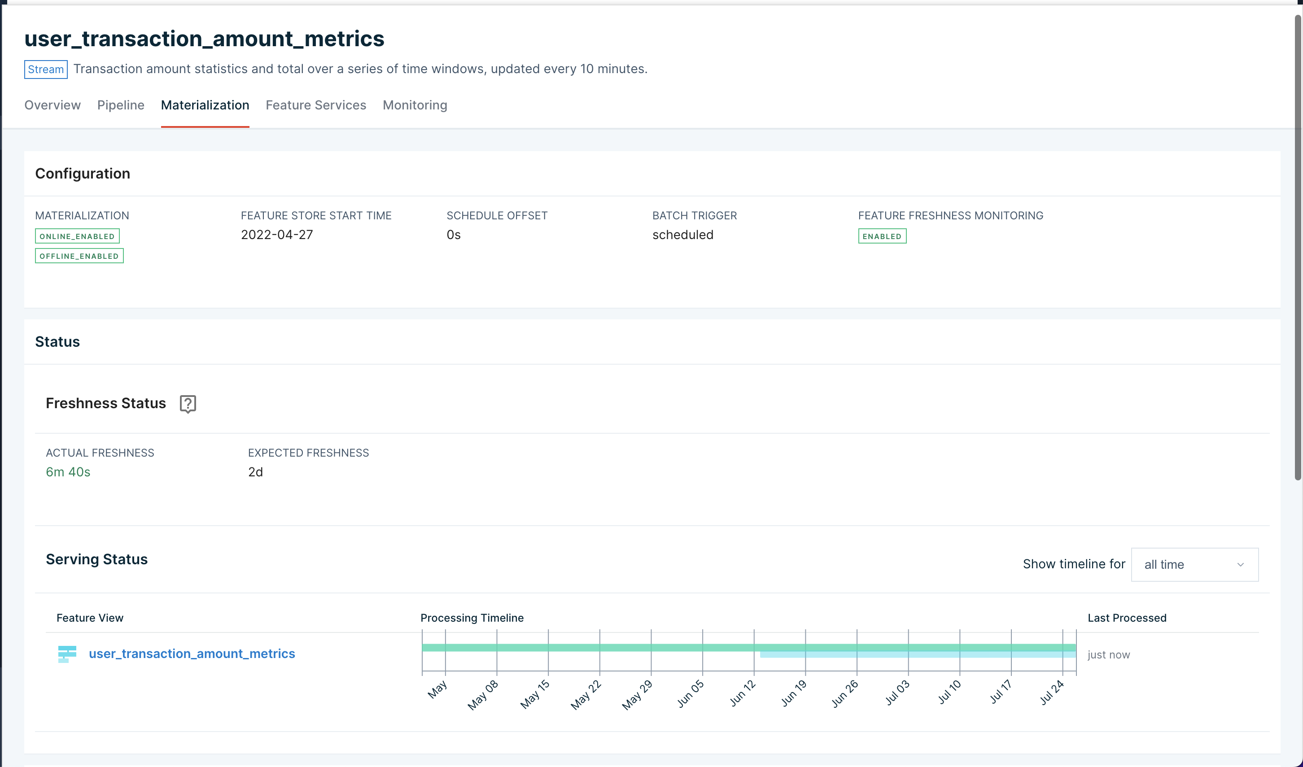Image resolution: width=1303 pixels, height=767 pixels.
Task: Click the OFFLINE_ENABLED badge
Action: tap(79, 256)
